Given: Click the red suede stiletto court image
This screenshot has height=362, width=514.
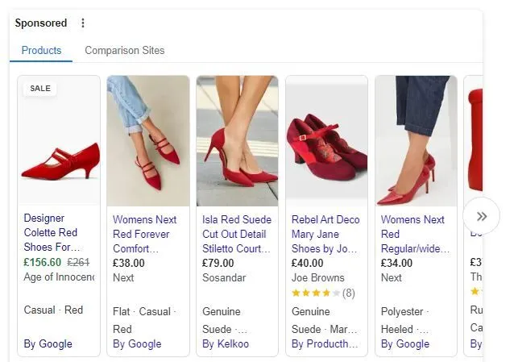Looking at the screenshot, I should pyautogui.click(x=238, y=141).
